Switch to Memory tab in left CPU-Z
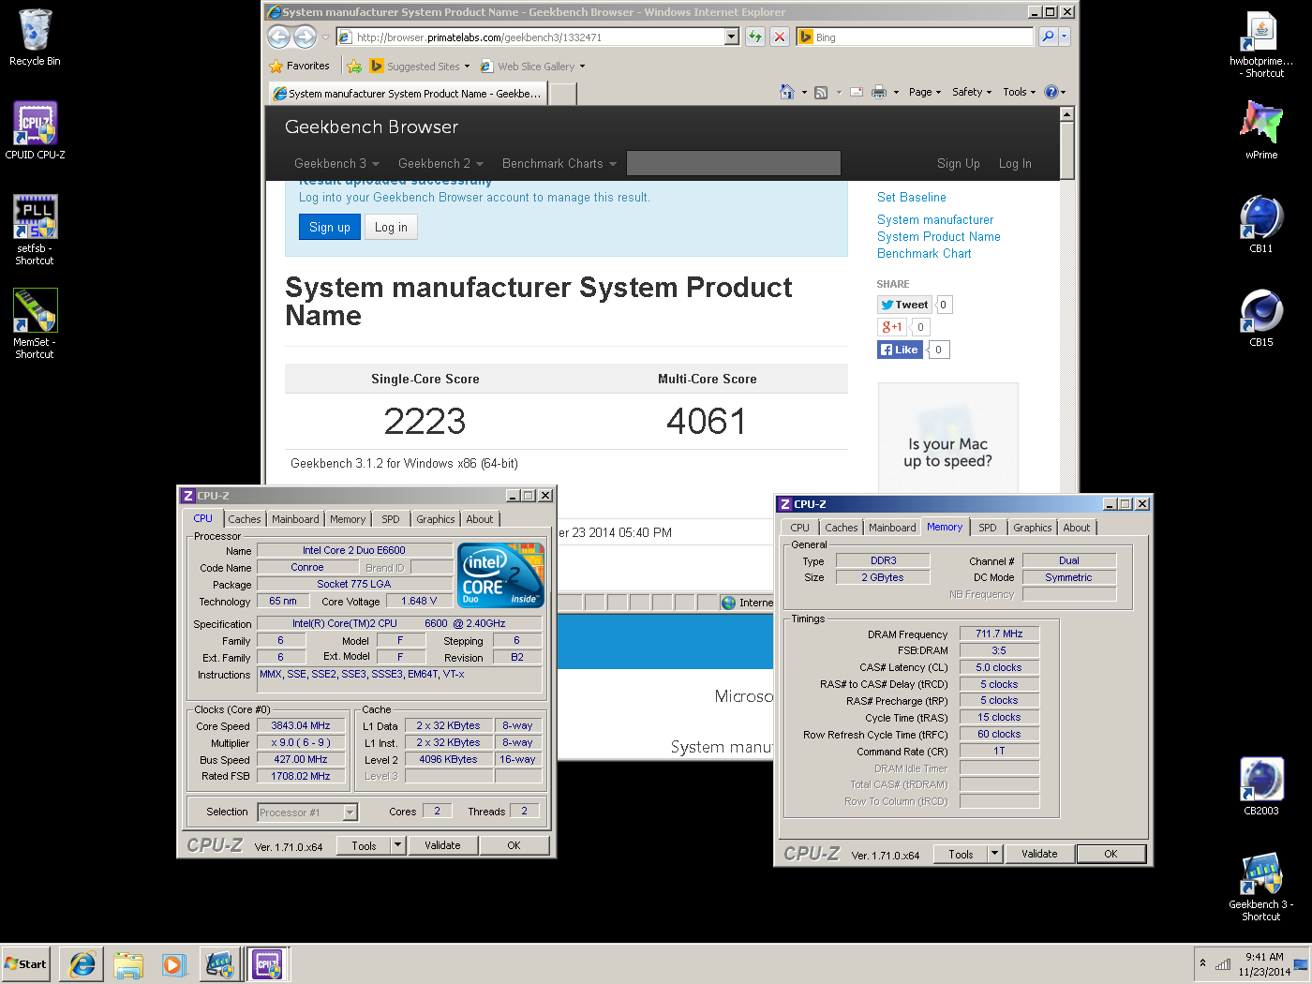The image size is (1312, 984). click(348, 519)
